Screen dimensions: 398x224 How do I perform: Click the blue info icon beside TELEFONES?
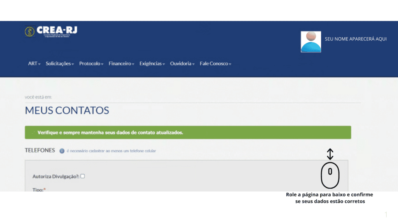point(62,151)
